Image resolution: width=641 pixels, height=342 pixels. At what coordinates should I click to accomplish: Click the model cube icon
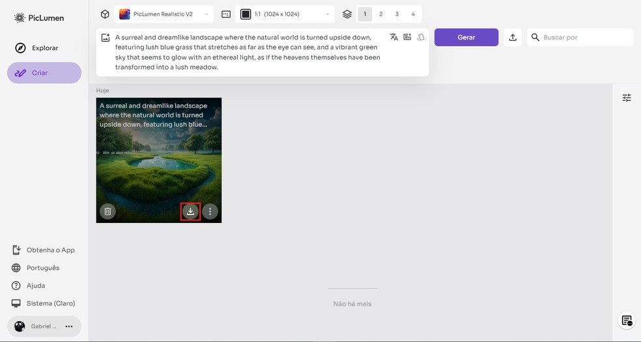(x=105, y=14)
